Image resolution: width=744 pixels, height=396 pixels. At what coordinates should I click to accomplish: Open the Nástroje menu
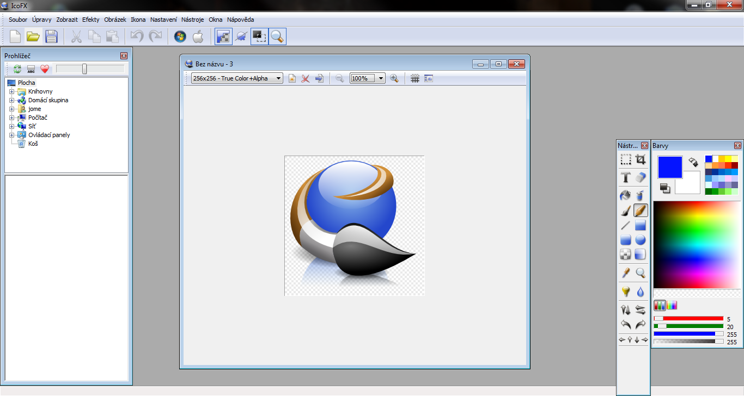click(x=193, y=20)
